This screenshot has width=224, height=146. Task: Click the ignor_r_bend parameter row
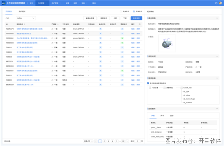(183, 127)
